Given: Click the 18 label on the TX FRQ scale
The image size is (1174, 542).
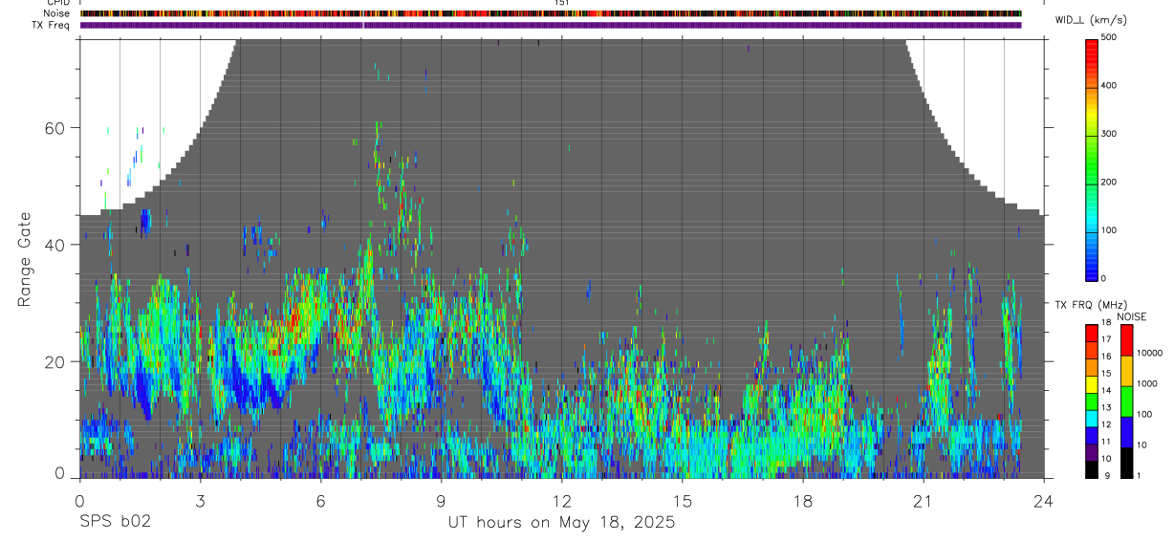Looking at the screenshot, I should pyautogui.click(x=1106, y=323).
